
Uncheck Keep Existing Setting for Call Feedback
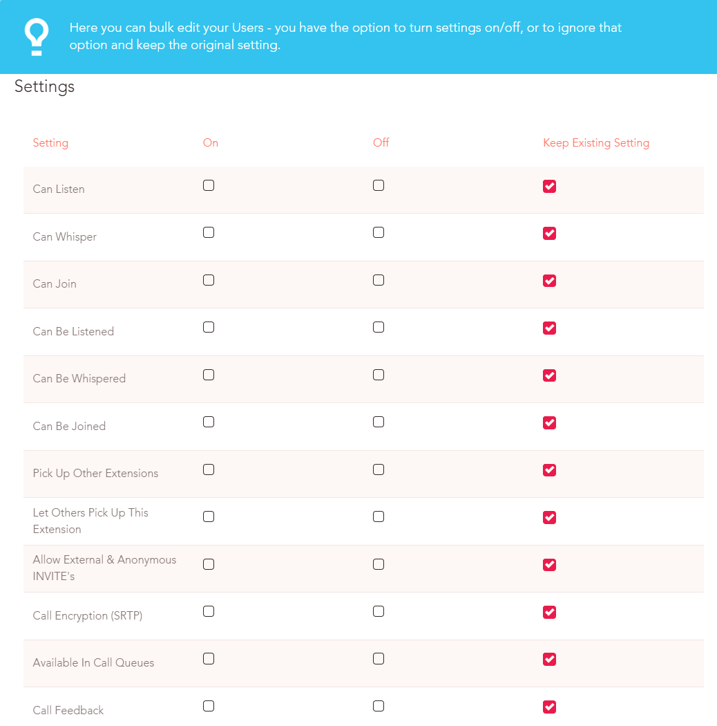click(x=550, y=707)
